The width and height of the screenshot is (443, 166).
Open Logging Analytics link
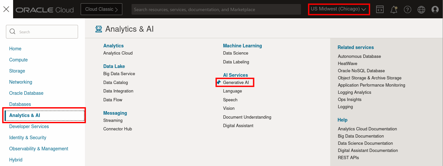354,92
